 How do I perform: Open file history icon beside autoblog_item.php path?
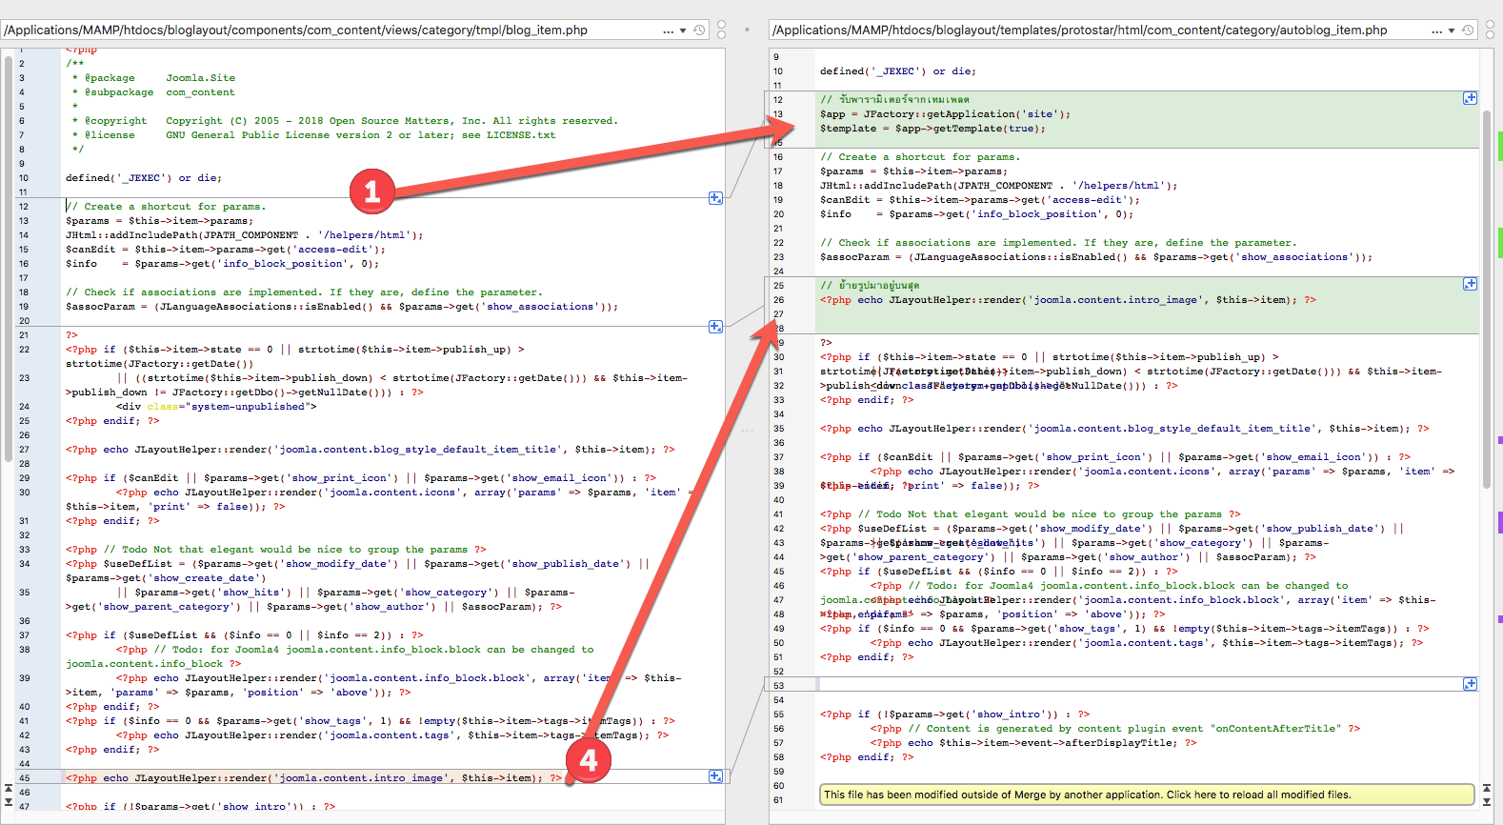(x=1468, y=30)
